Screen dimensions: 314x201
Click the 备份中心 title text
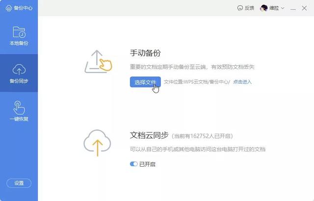23,8
